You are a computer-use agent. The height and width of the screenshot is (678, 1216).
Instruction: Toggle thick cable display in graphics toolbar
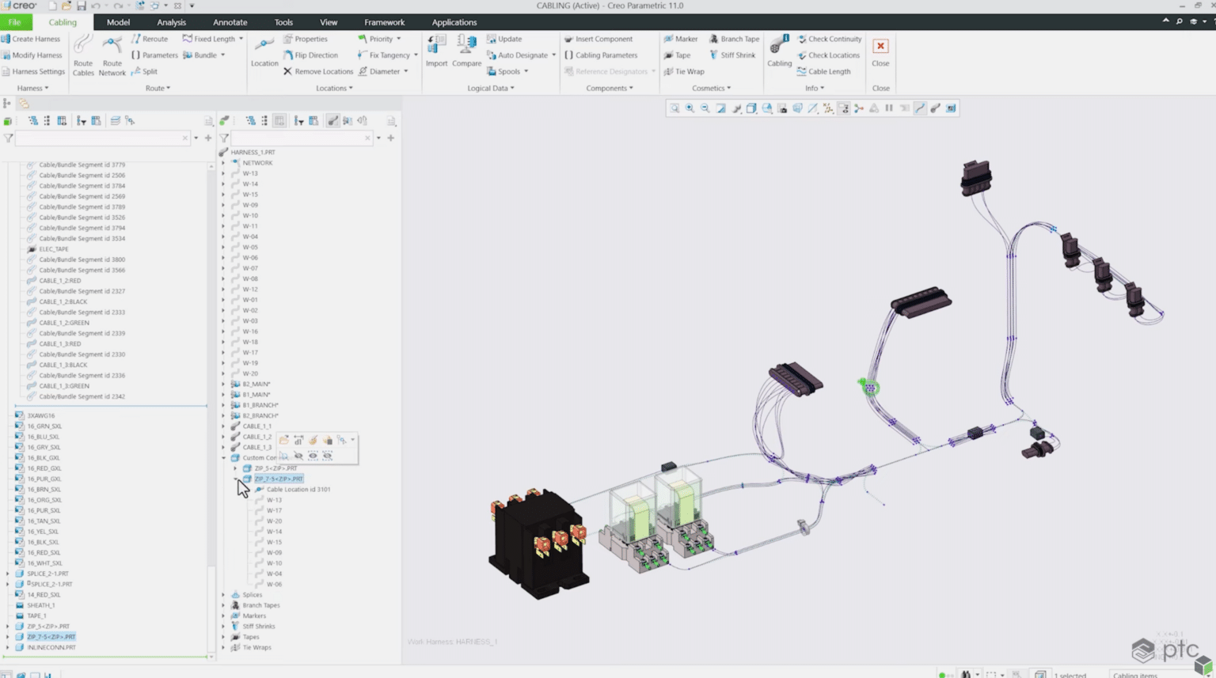[936, 108]
